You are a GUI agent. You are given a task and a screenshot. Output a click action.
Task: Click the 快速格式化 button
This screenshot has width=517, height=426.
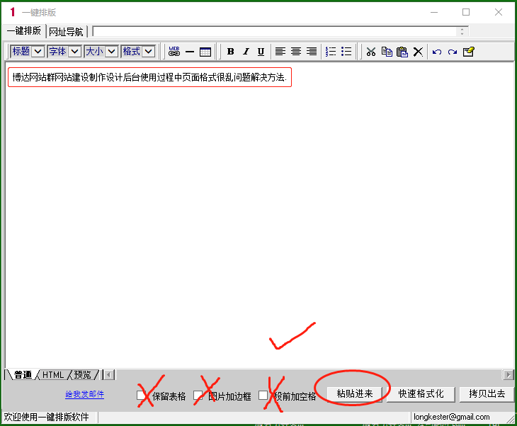click(x=421, y=394)
